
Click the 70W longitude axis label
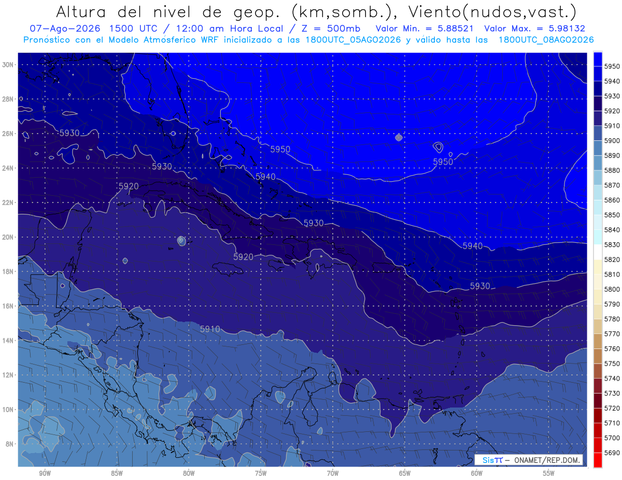tap(333, 473)
